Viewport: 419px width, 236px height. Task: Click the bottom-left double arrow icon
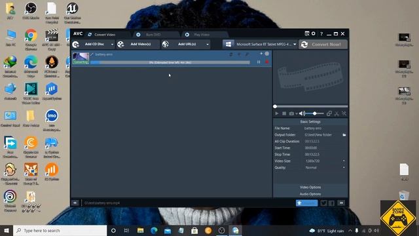(x=75, y=203)
